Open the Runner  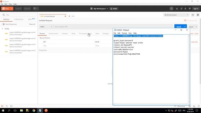27,8
